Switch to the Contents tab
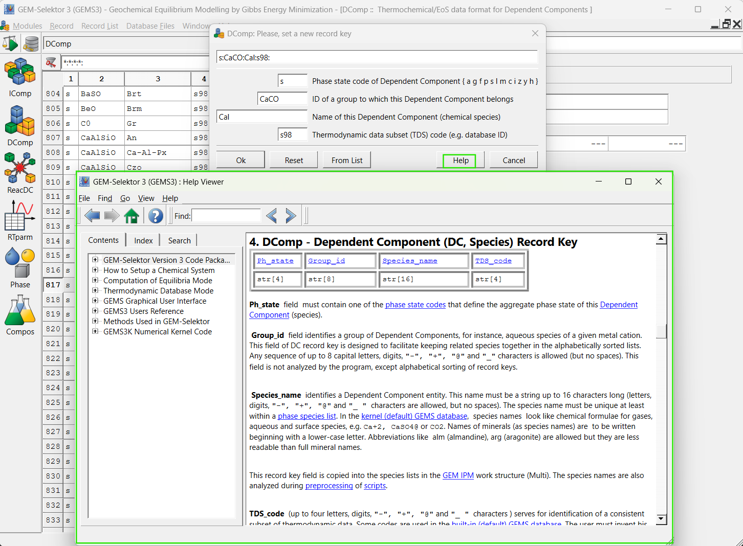This screenshot has height=546, width=743. click(x=103, y=240)
